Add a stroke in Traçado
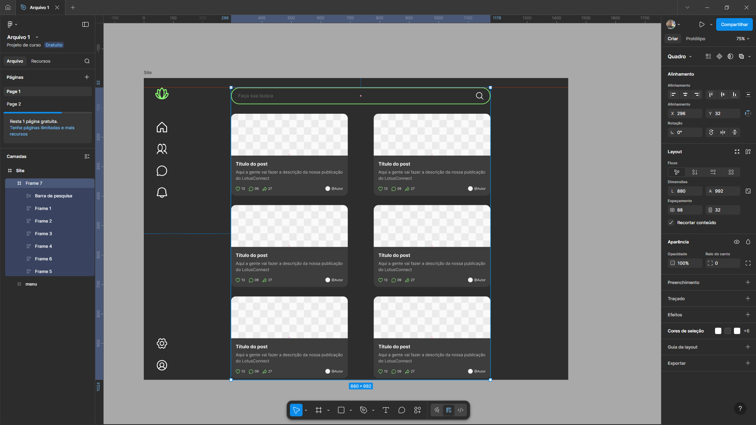 click(748, 299)
